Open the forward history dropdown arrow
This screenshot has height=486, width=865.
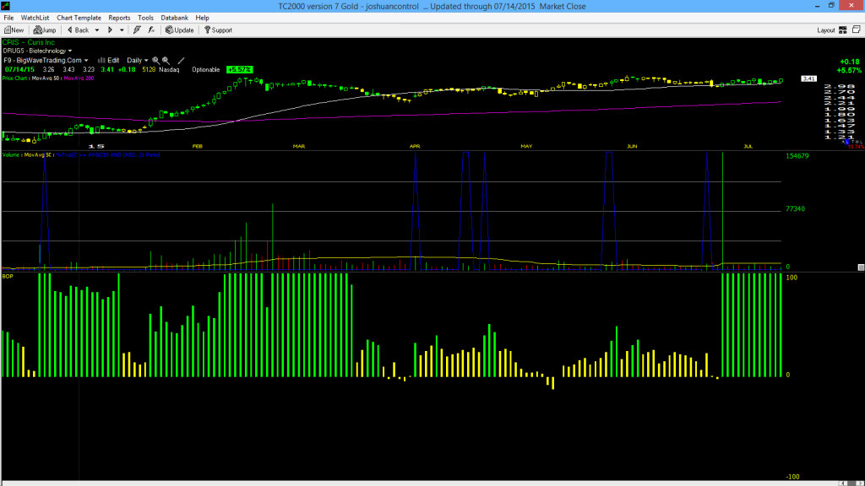(x=122, y=30)
